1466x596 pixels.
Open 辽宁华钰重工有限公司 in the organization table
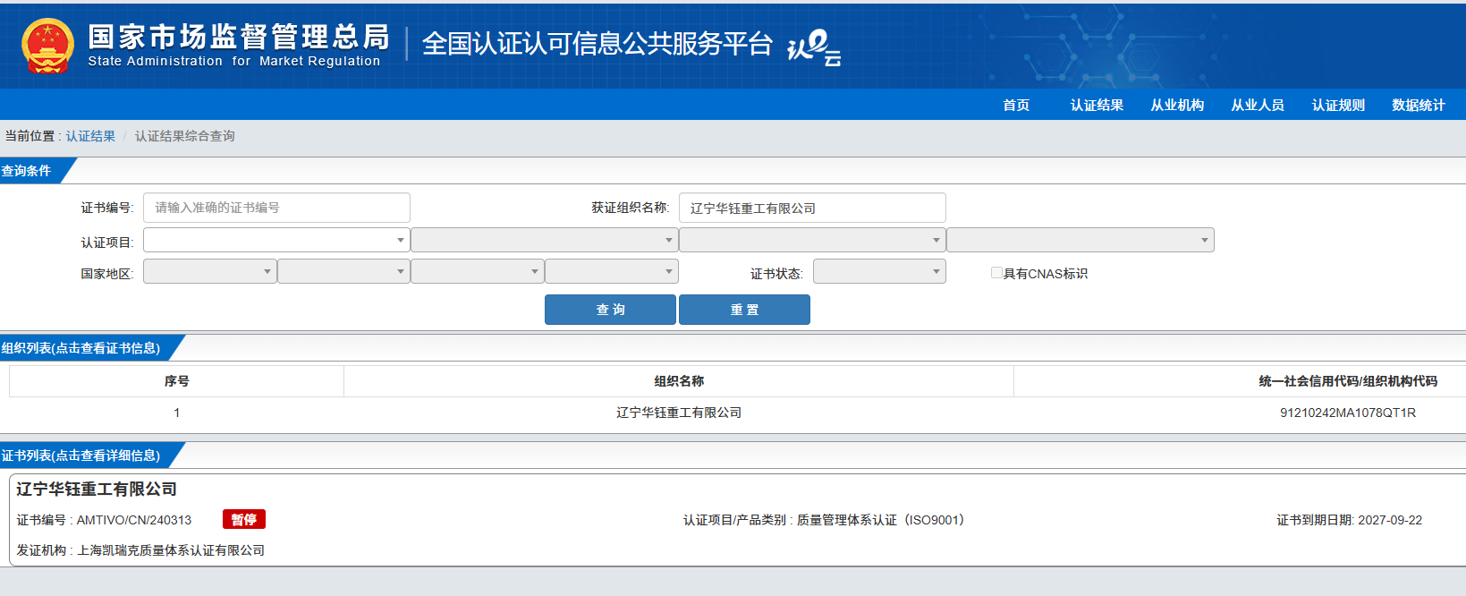click(679, 413)
